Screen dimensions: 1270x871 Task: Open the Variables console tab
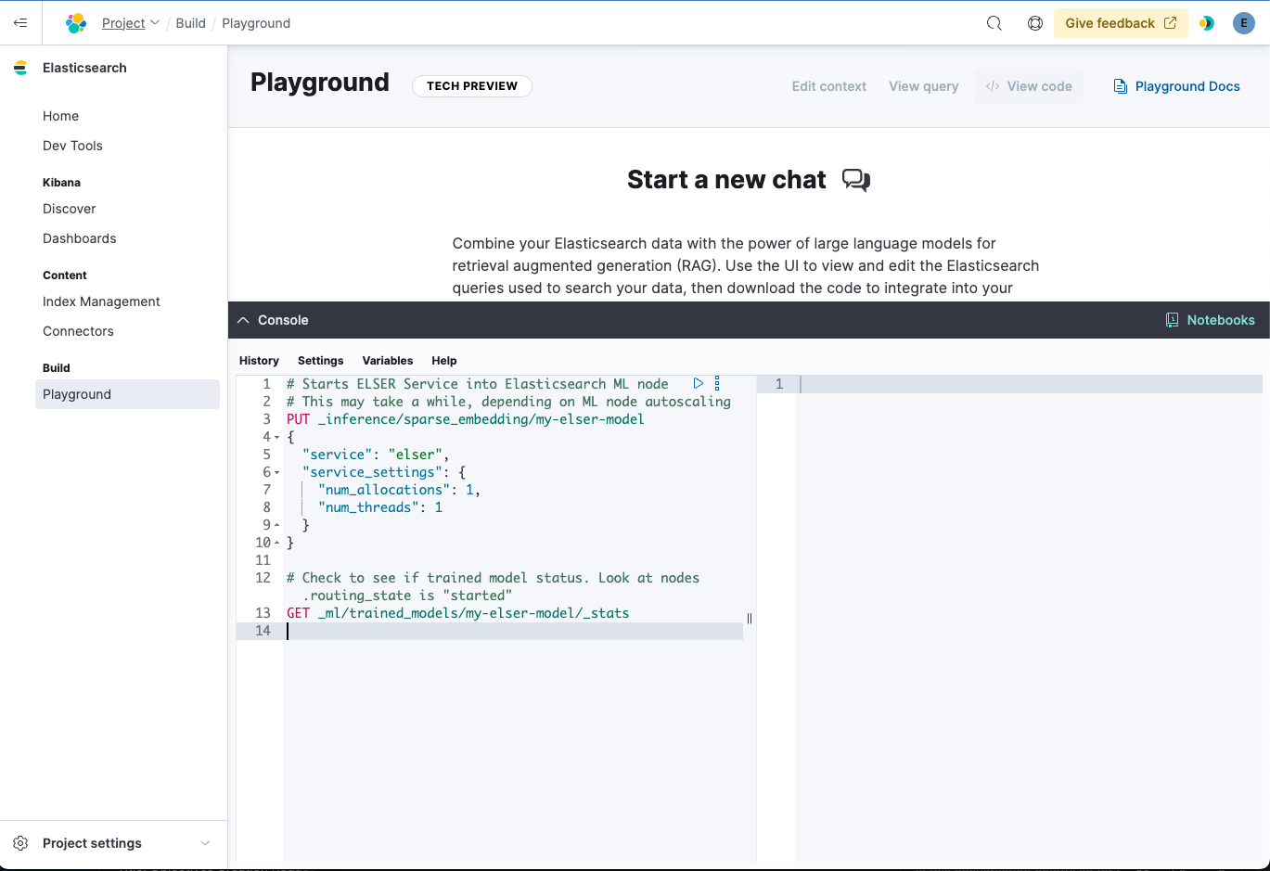[388, 361]
